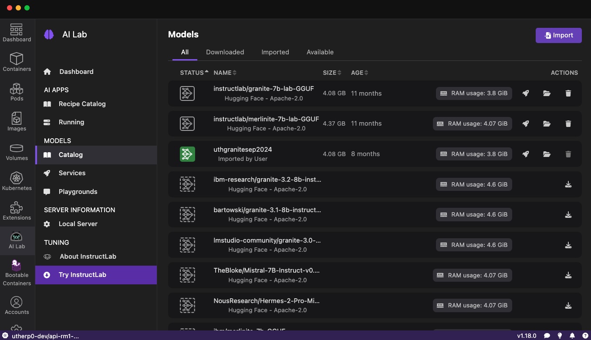Open the Containers view in left navigation

click(17, 62)
